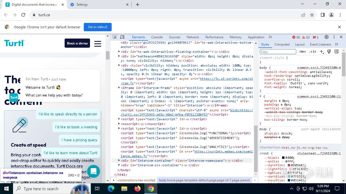The height and width of the screenshot is (194, 346).
Task: Expand the intercom-container div node
Action: pyautogui.click(x=119, y=161)
